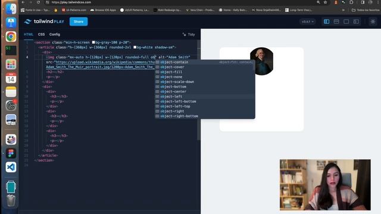This screenshot has width=381, height=214.
Task: Choose object-center suggestion
Action: 204,92
